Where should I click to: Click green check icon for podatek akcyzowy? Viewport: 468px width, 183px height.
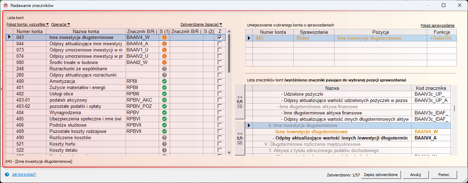click(x=164, y=100)
